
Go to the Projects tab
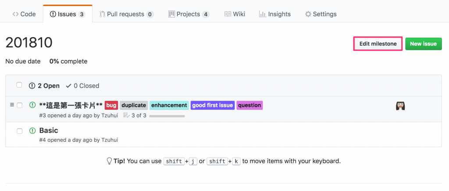click(x=189, y=14)
